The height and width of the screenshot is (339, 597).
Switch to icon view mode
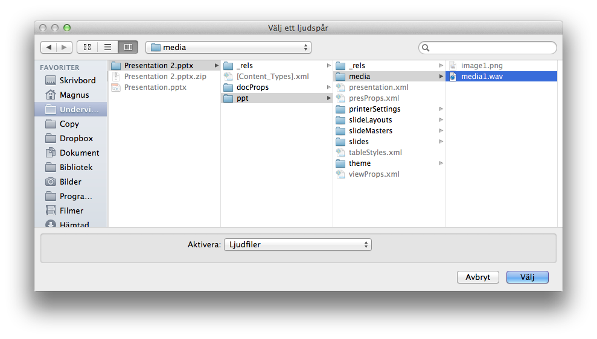point(87,47)
